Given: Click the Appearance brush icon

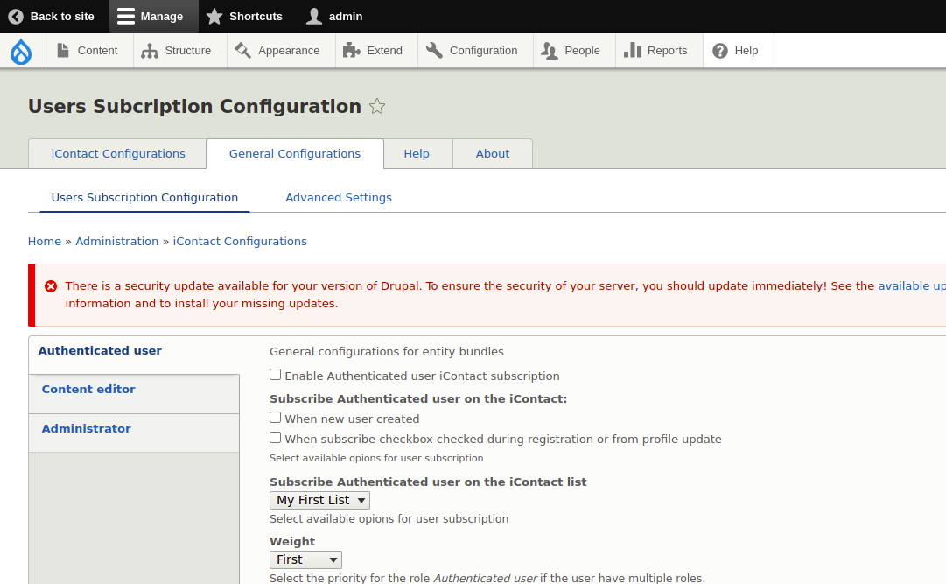Looking at the screenshot, I should (242, 50).
